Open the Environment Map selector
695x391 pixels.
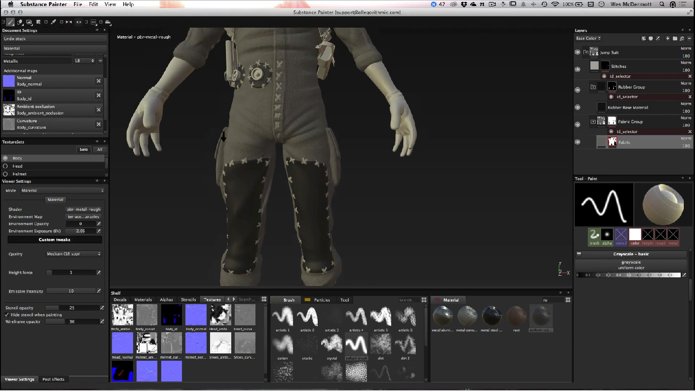point(83,217)
